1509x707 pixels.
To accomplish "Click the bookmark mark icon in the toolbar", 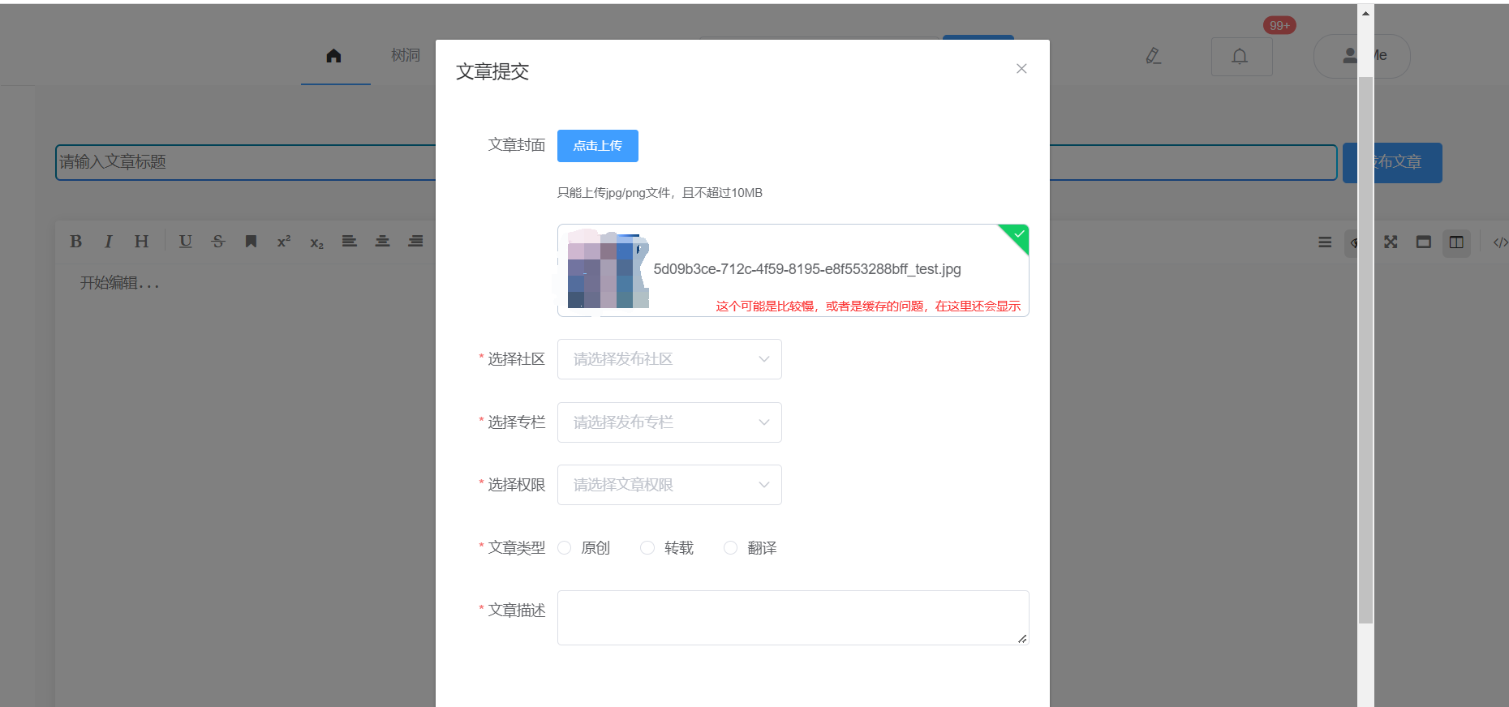I will pos(251,242).
